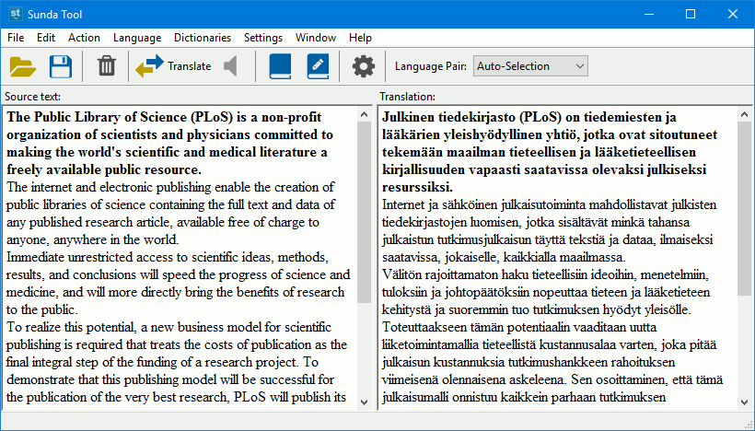Click the line 'Välitön rajoittamaton haku'
Image resolution: width=755 pixels, height=431 pixels.
tap(546, 274)
